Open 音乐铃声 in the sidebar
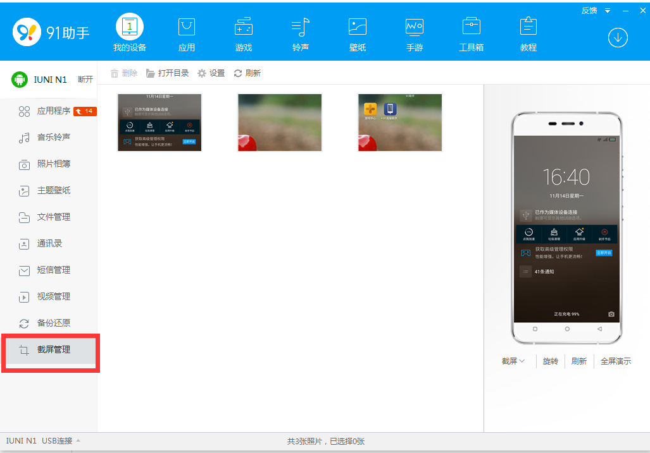The height and width of the screenshot is (453, 650). click(49, 137)
